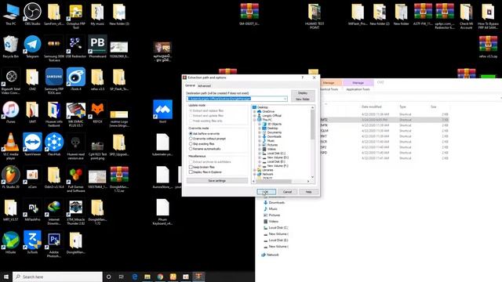Image resolution: width=502 pixels, height=282 pixels.
Task: Click the iTunes desktop shortcut
Action: point(10,110)
